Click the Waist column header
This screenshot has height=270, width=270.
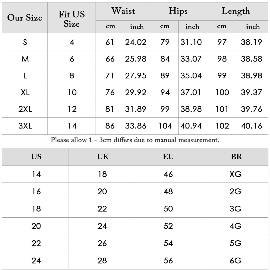tap(123, 11)
